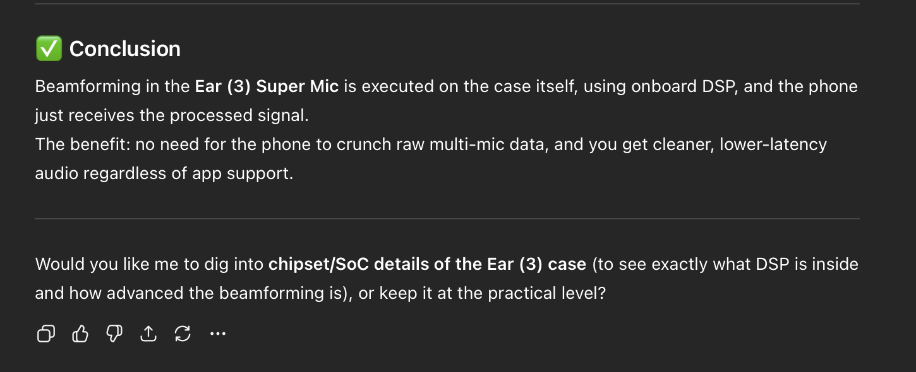Click the divider line above the Conclusion heading
The image size is (916, 372).
(x=447, y=4)
